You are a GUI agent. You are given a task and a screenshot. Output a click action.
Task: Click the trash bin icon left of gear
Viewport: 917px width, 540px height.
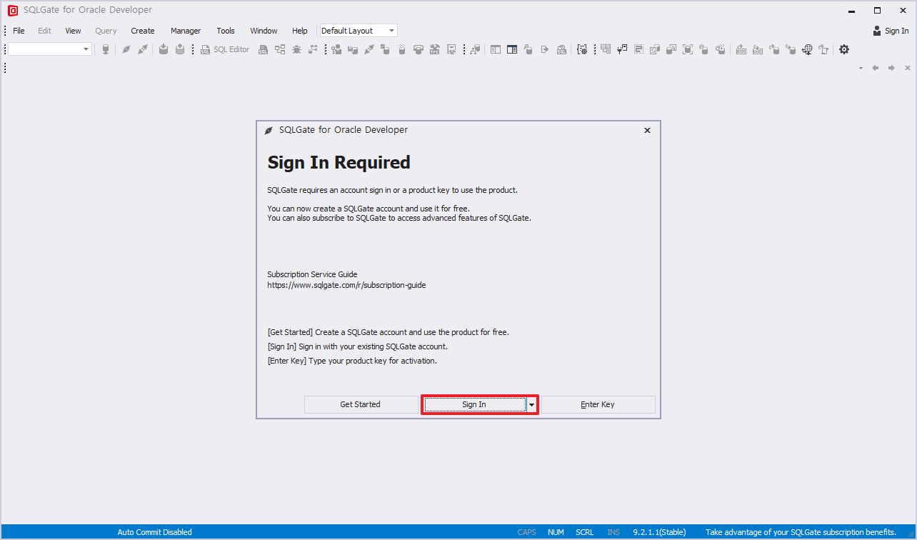pyautogui.click(x=824, y=49)
